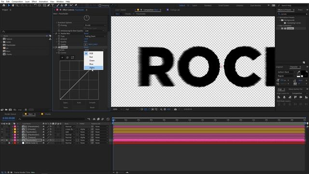Click the Effects & Presets search field

coord(292,14)
